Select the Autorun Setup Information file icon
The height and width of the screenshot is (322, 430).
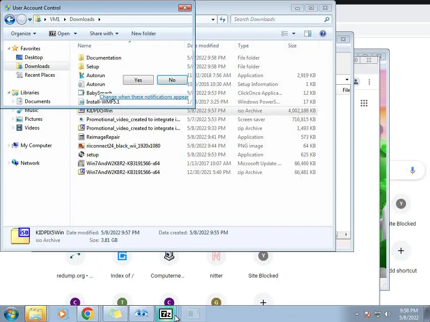click(x=81, y=84)
